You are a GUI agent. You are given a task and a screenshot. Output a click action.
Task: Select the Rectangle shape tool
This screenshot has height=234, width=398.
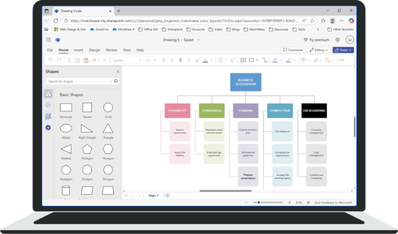251,60
